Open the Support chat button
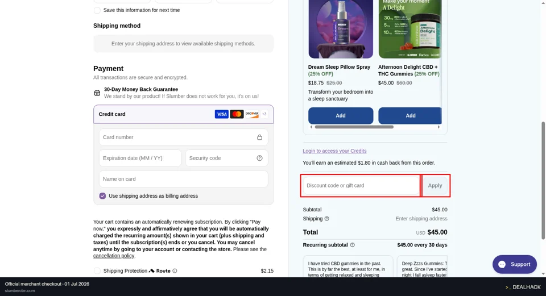The width and height of the screenshot is (546, 296). point(514,264)
